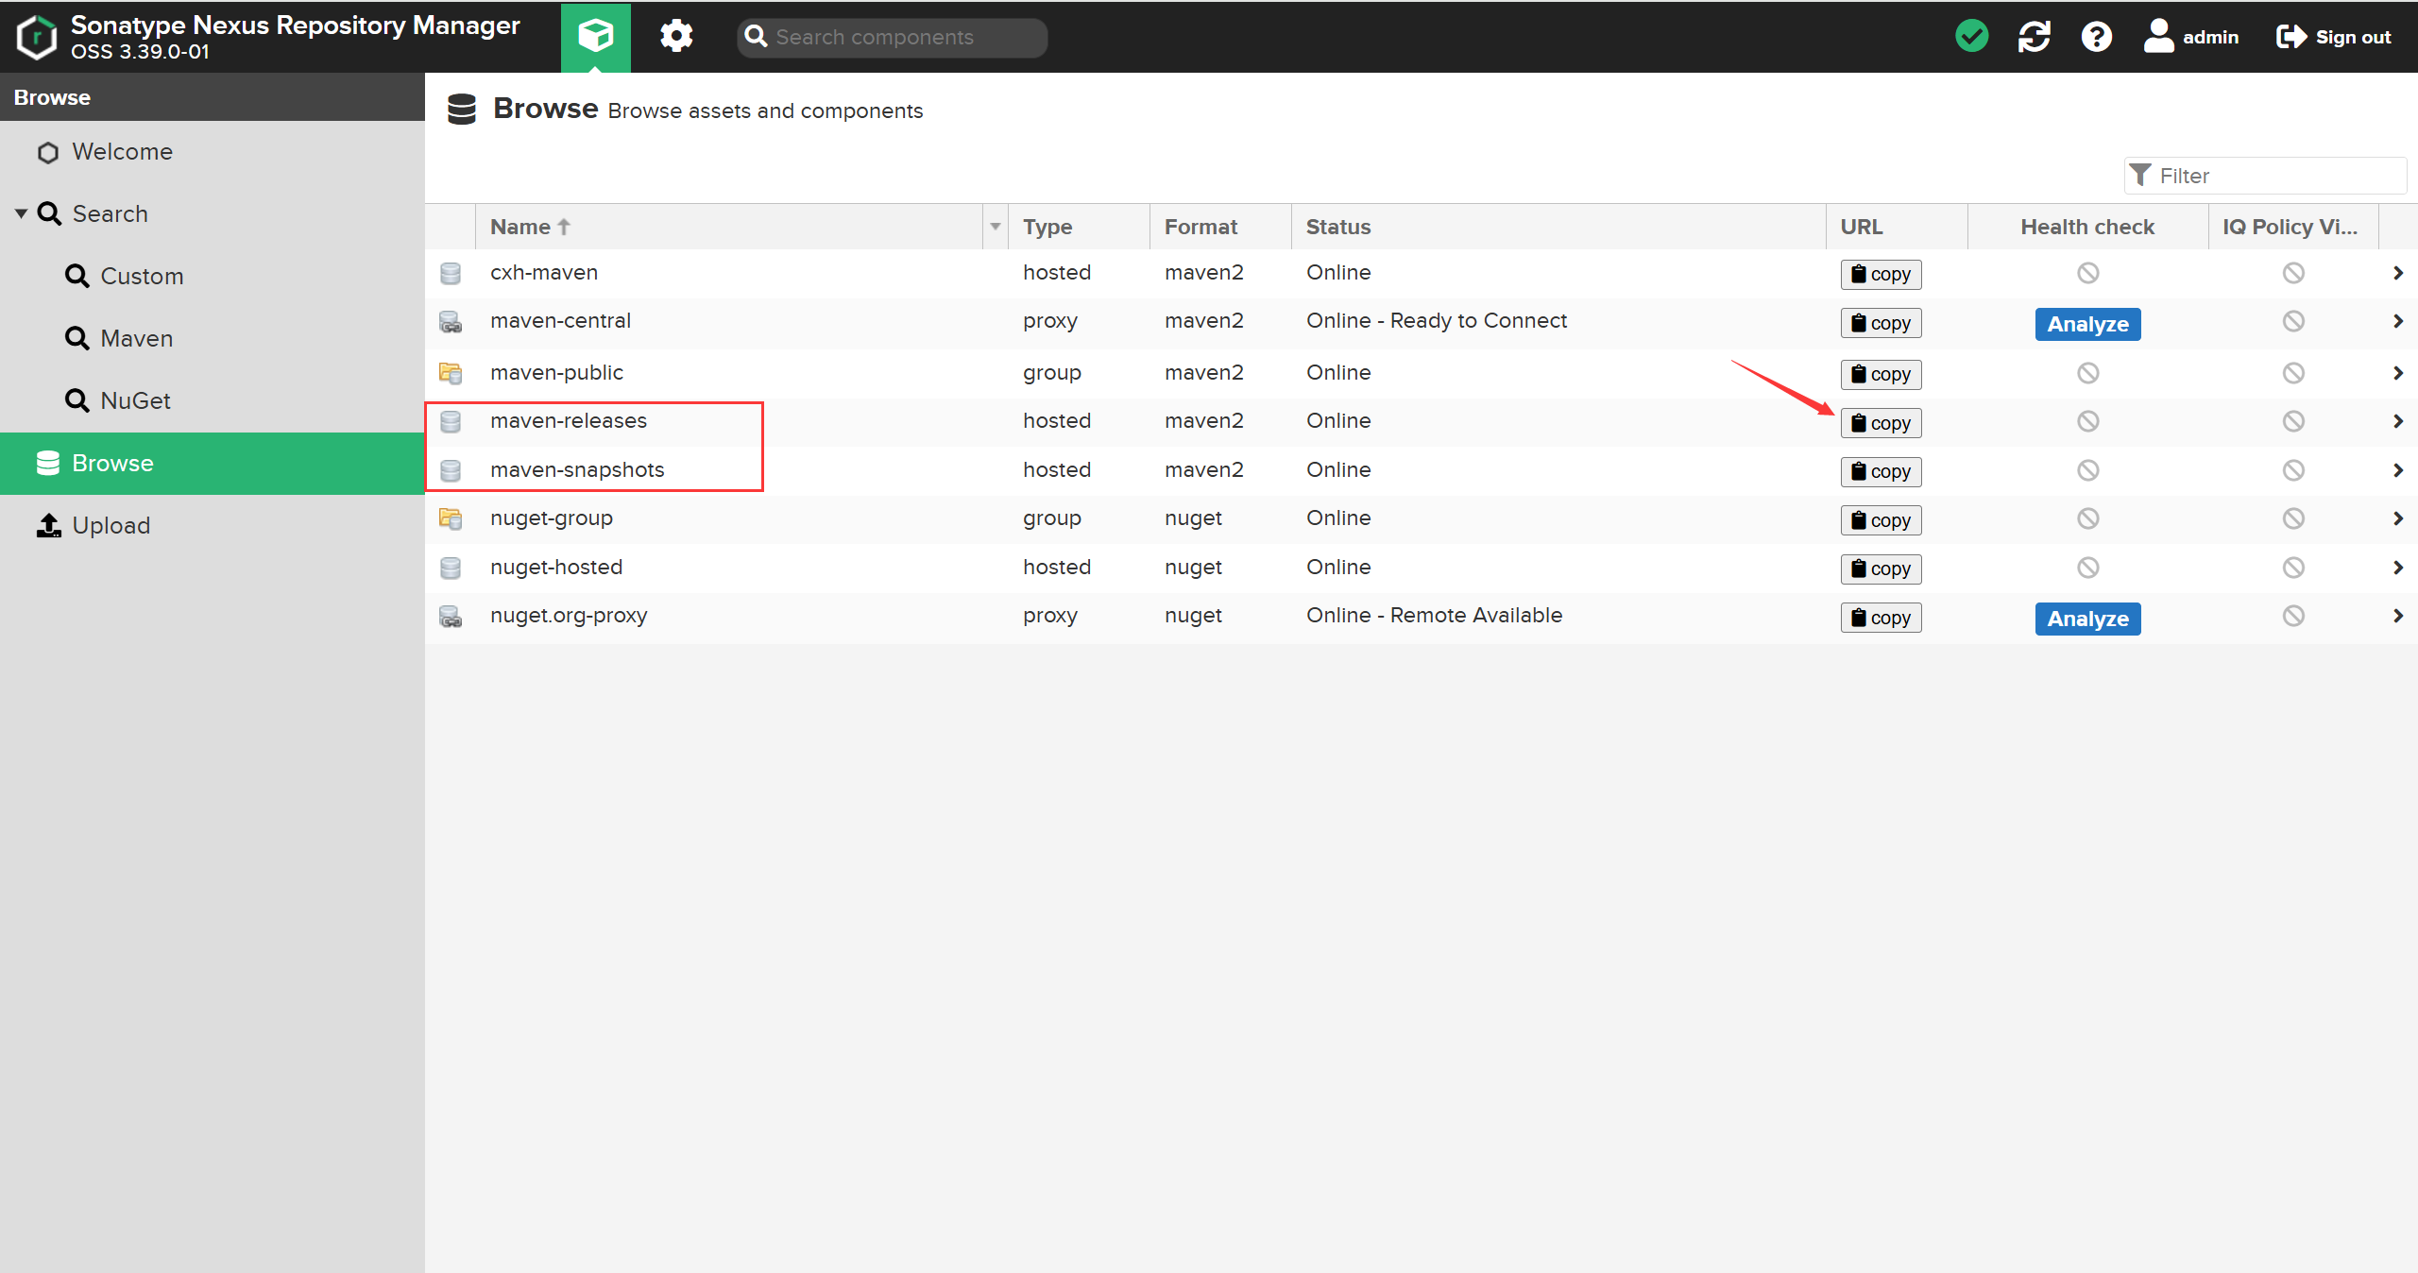
Task: Click the maven-central proxy repository icon
Action: pyautogui.click(x=451, y=322)
